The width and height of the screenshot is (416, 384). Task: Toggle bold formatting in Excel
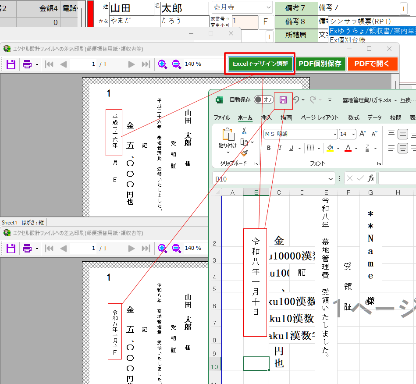pyautogui.click(x=269, y=148)
